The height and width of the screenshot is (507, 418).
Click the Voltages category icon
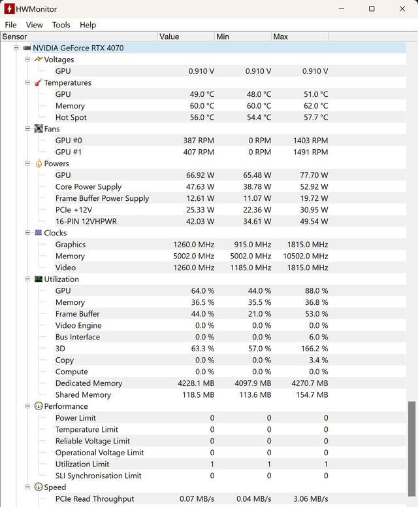click(39, 60)
